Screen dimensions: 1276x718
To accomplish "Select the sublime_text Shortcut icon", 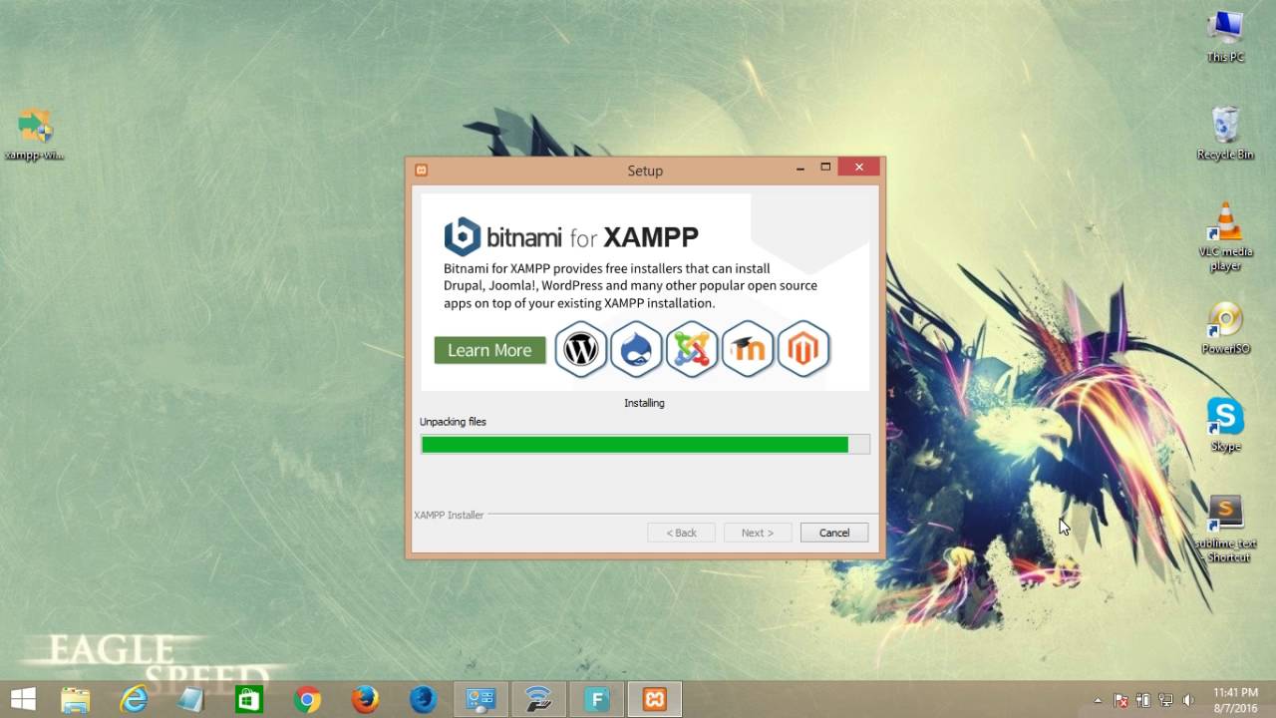I will click(x=1225, y=530).
